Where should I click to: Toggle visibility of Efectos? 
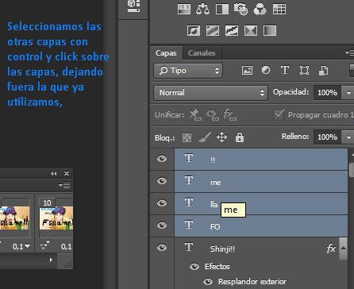tap(194, 267)
